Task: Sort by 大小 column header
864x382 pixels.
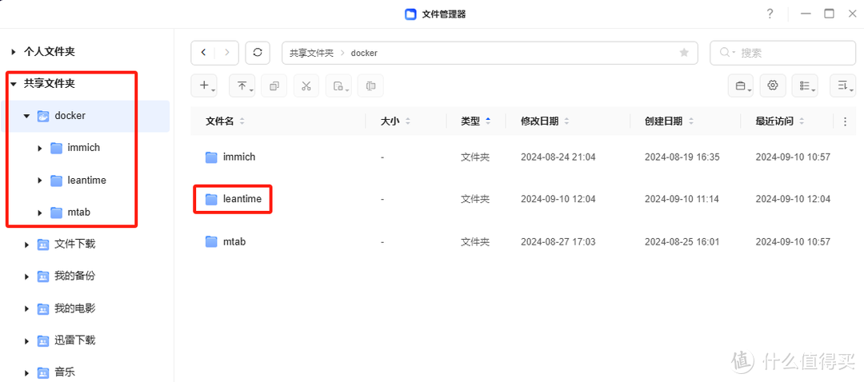Action: [390, 121]
